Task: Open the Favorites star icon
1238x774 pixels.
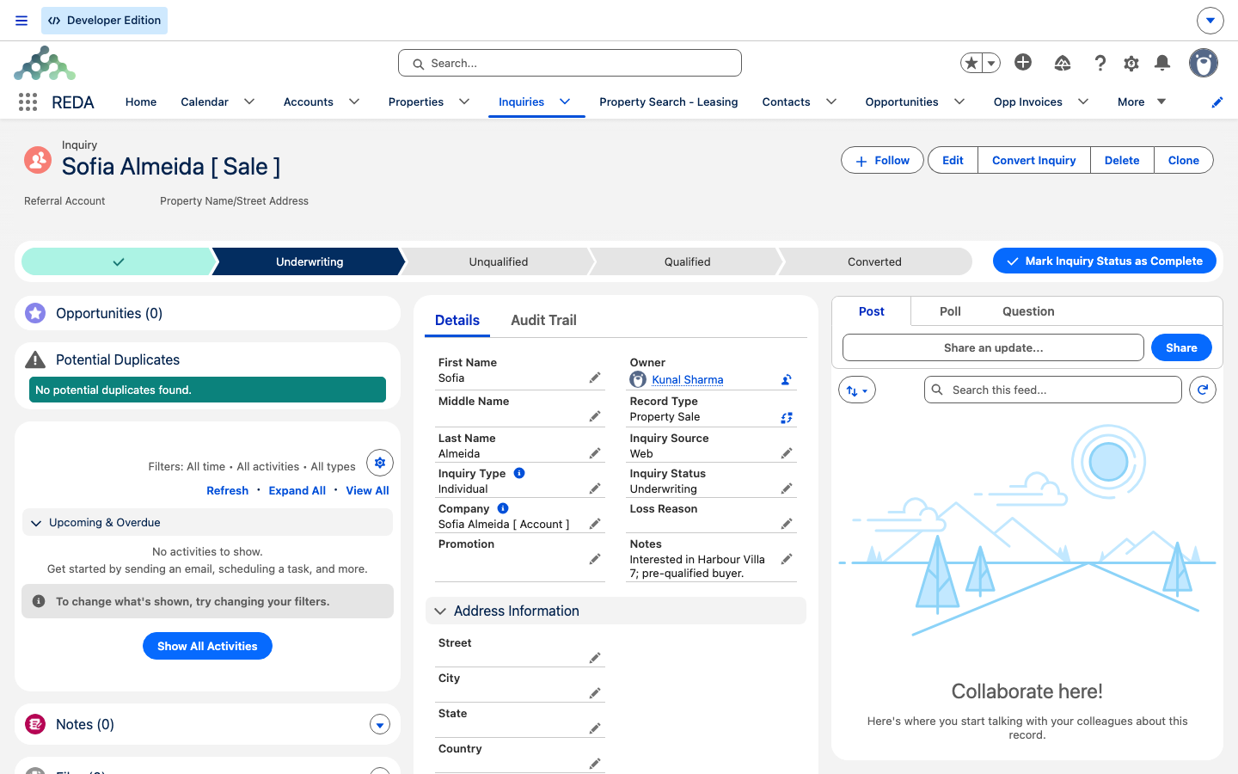Action: (x=971, y=63)
